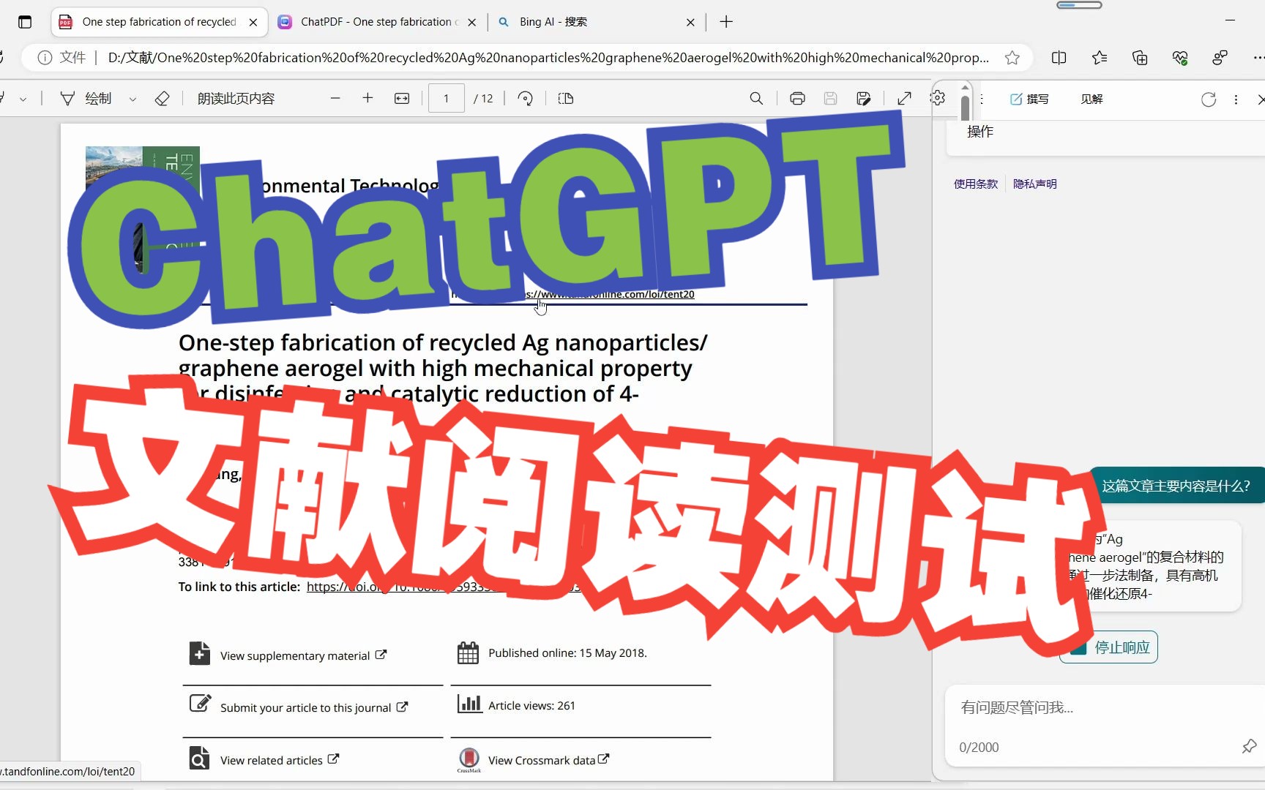
Task: Switch to the Compose (撰写) tab in sidebar
Action: (x=1029, y=99)
